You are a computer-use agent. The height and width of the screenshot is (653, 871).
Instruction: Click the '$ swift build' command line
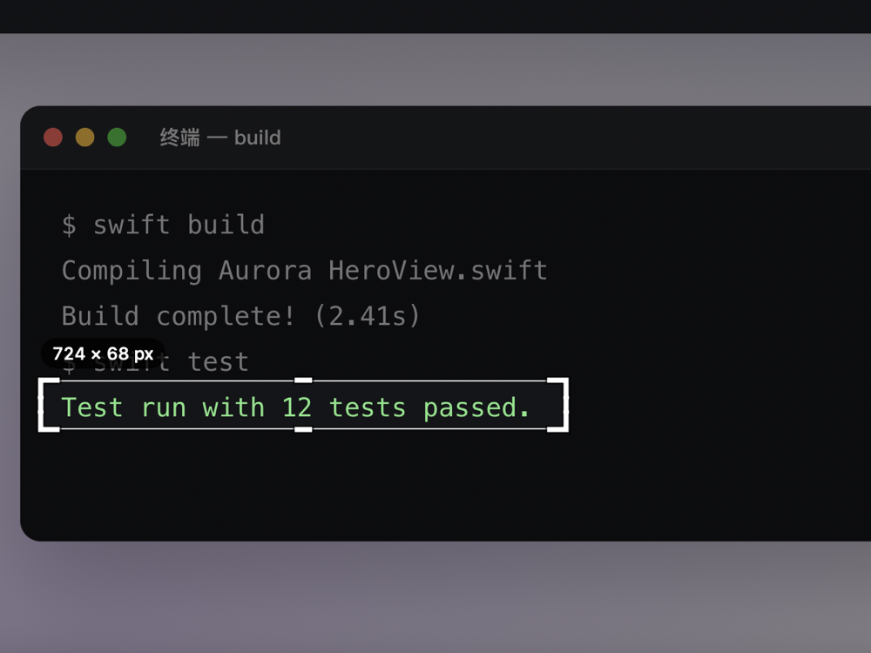[x=164, y=225]
